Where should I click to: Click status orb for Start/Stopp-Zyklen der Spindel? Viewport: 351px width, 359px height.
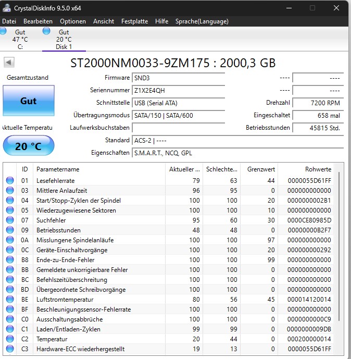point(10,200)
